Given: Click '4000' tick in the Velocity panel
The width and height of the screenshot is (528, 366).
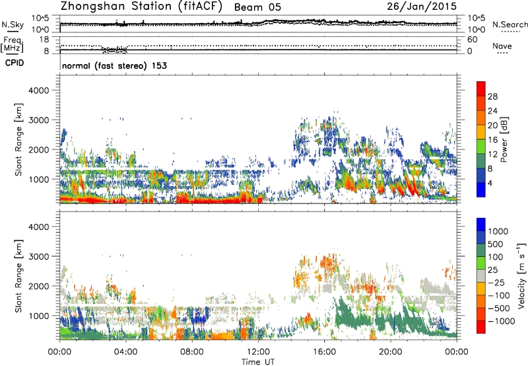Looking at the screenshot, I should point(38,227).
